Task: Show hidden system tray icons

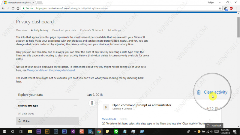Action: click(195, 131)
